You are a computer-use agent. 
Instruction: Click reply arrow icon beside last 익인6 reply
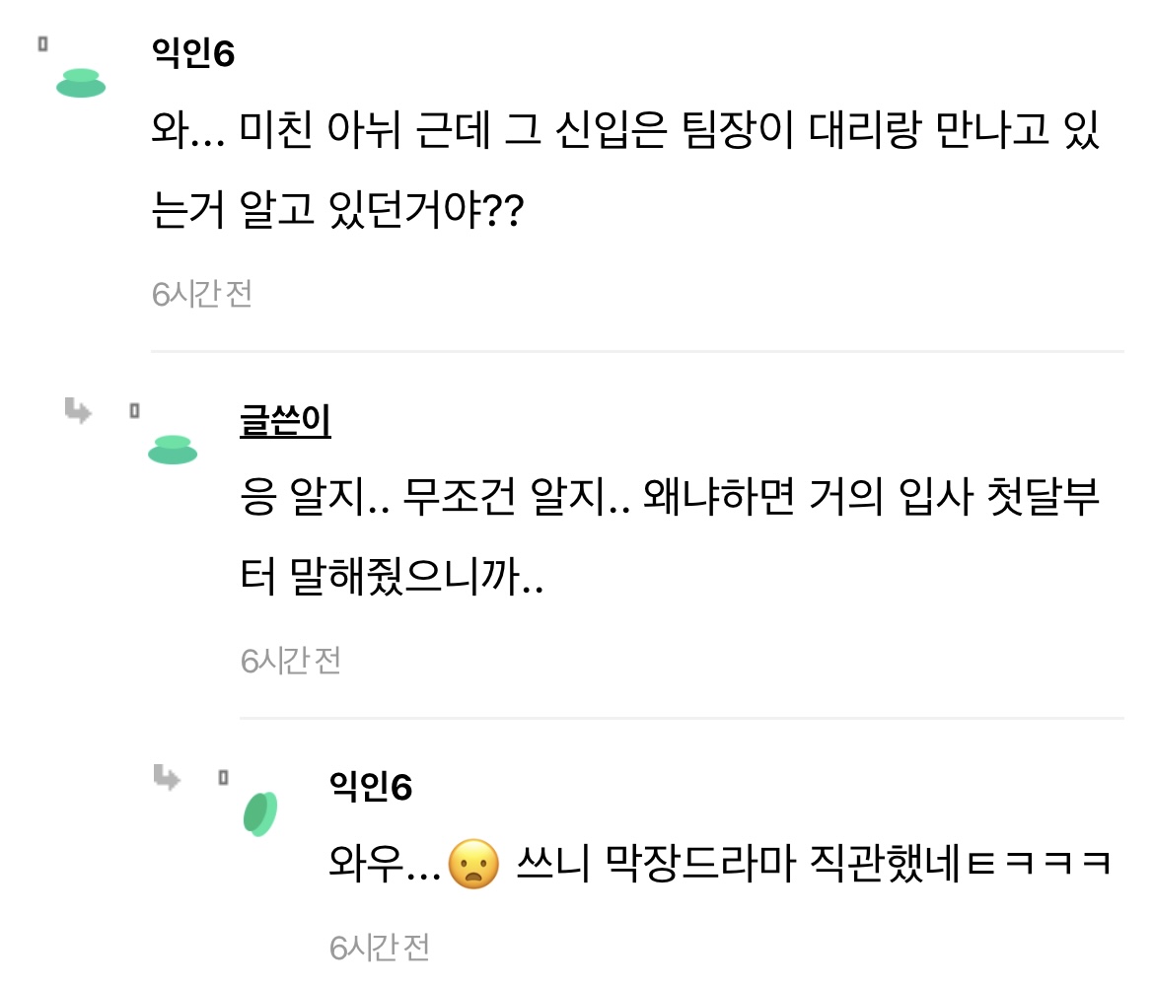[x=167, y=777]
